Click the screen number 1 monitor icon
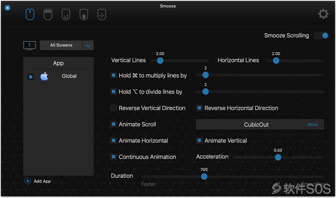336x198 pixels. (x=29, y=45)
